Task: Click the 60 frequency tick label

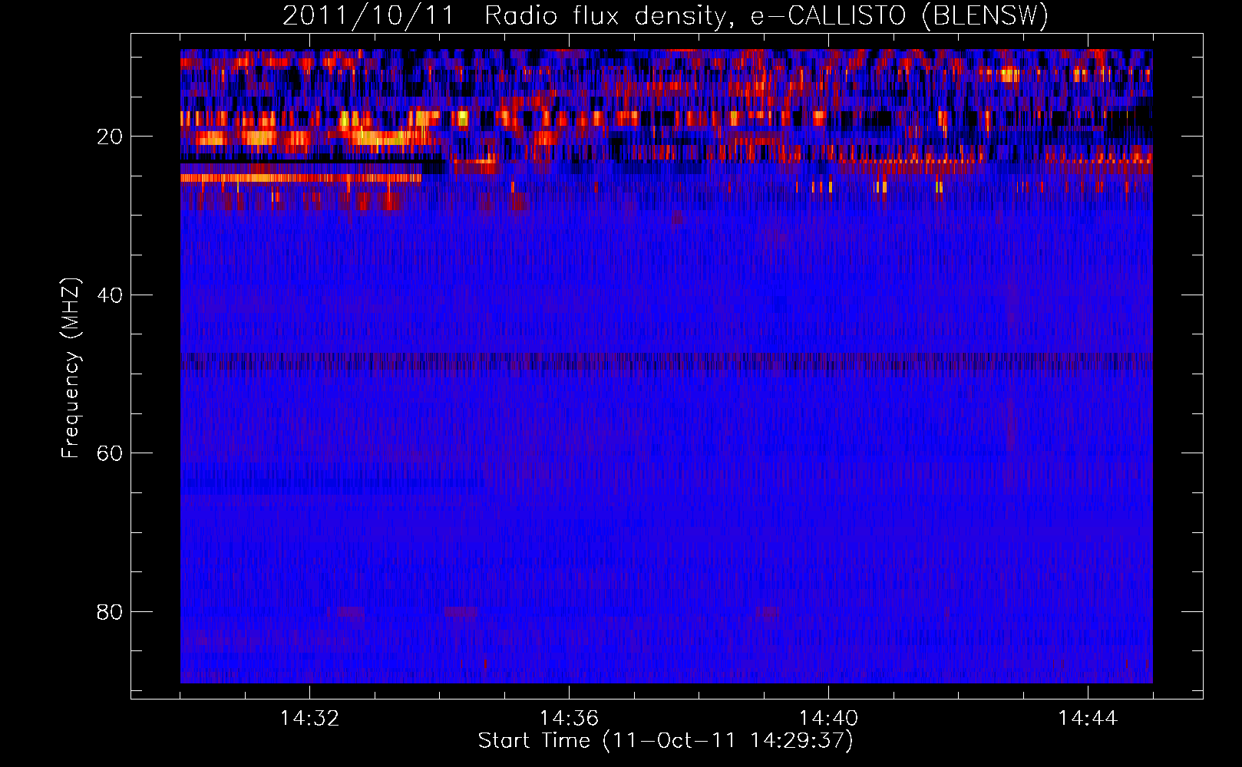Action: (x=110, y=453)
